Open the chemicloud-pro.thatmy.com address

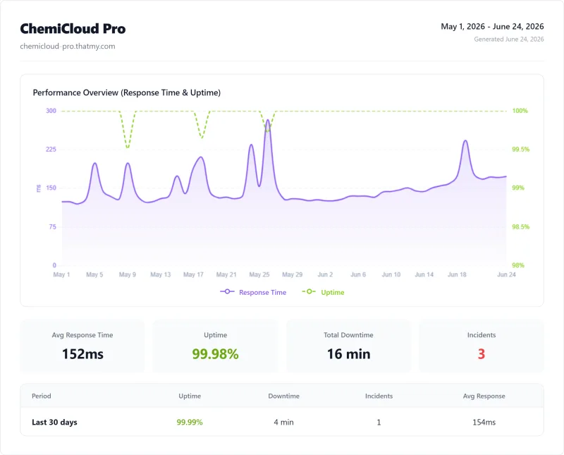click(x=68, y=46)
